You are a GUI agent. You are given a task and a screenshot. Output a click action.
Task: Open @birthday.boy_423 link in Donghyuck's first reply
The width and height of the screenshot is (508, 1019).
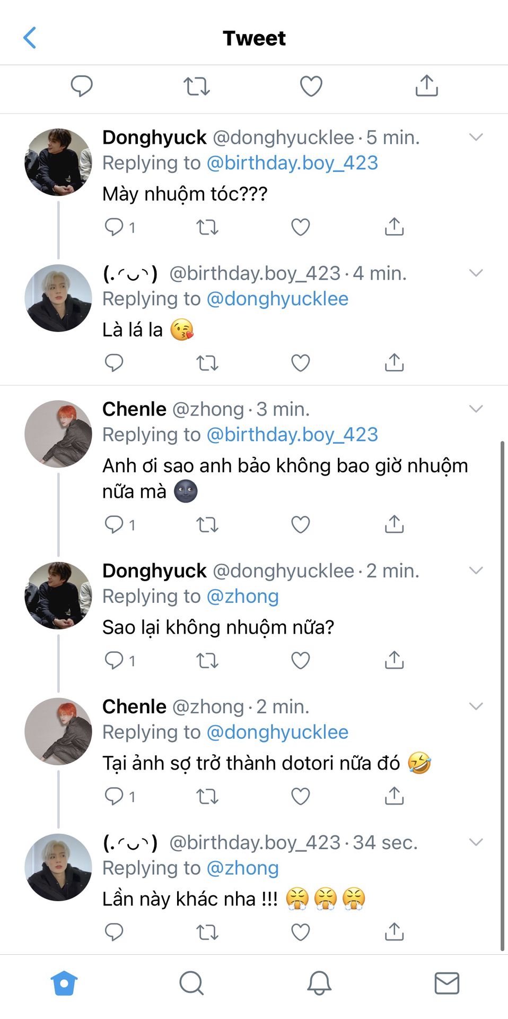pyautogui.click(x=292, y=163)
